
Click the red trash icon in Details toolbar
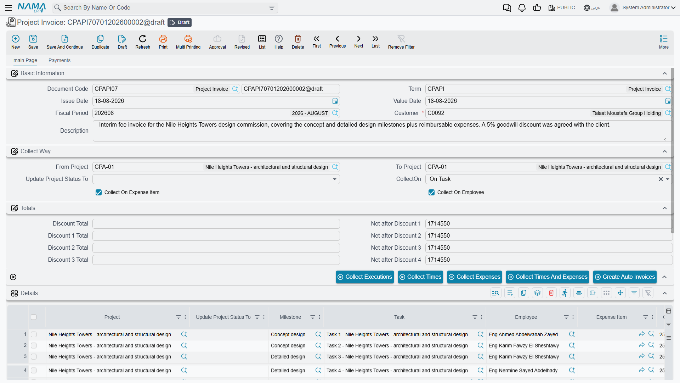click(551, 293)
